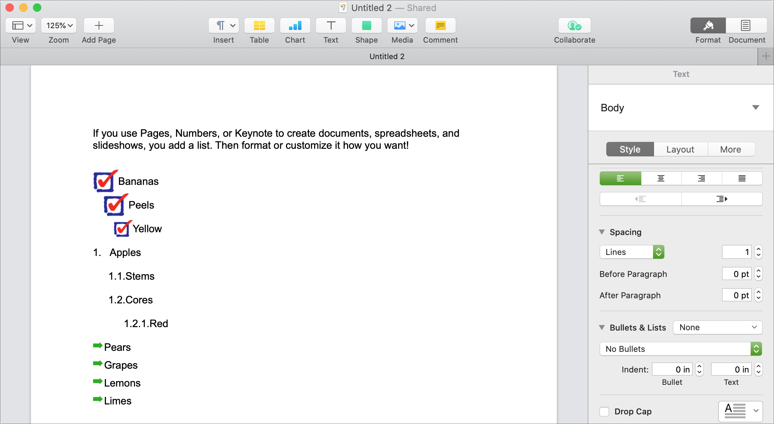Insert a Table from the toolbar
The width and height of the screenshot is (774, 424).
[259, 25]
